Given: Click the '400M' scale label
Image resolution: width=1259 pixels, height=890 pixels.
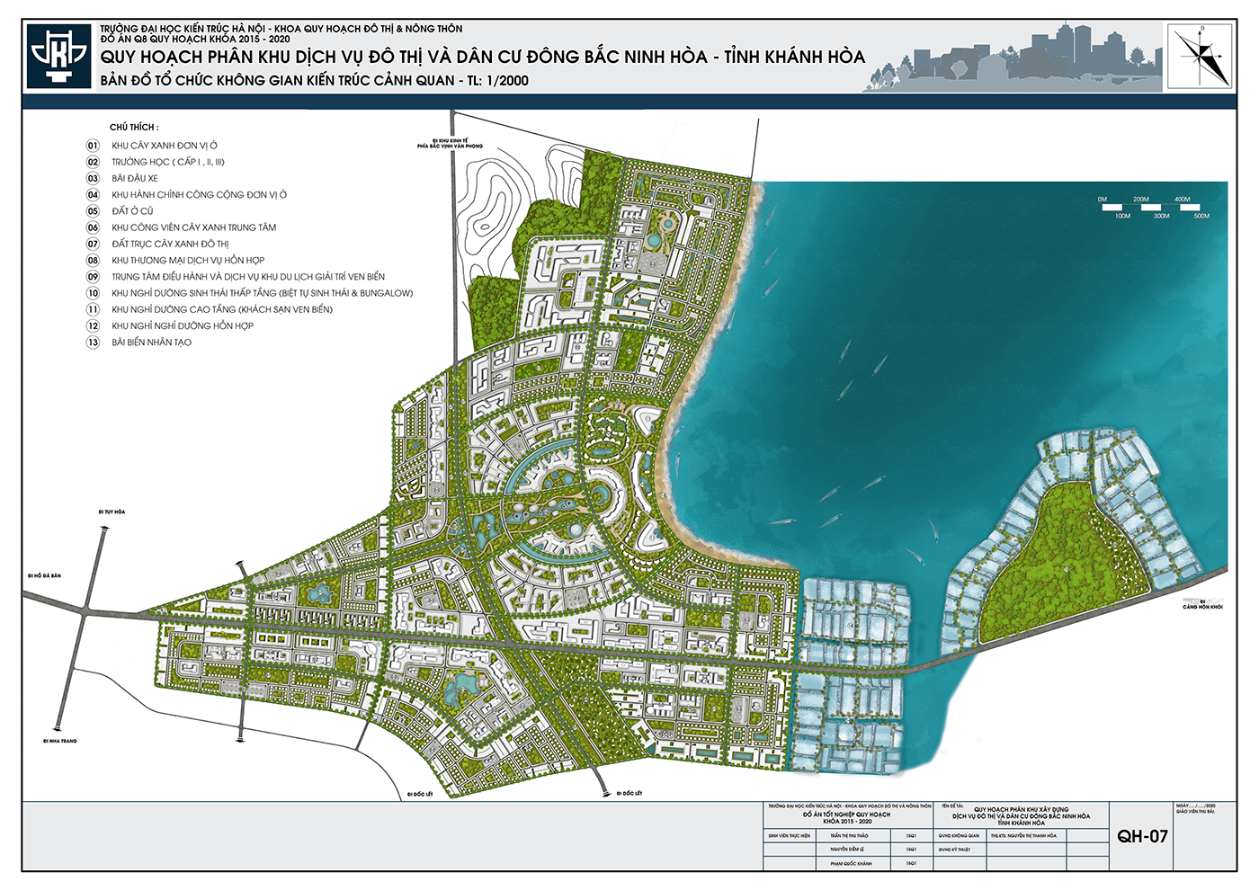Looking at the screenshot, I should tap(1182, 200).
